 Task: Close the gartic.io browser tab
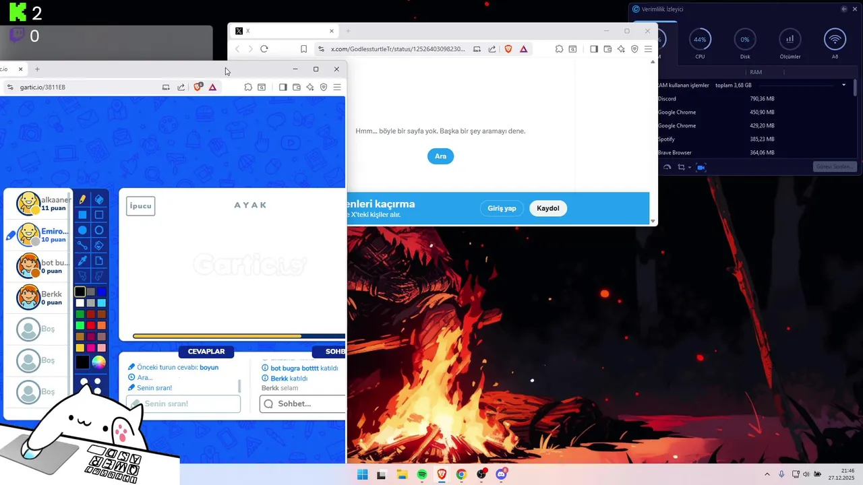tap(20, 69)
